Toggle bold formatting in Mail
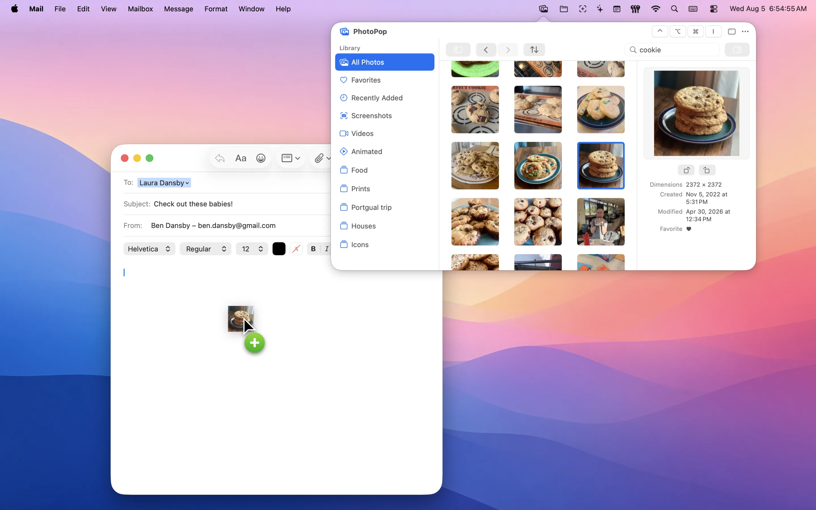Viewport: 816px width, 510px height. click(313, 248)
